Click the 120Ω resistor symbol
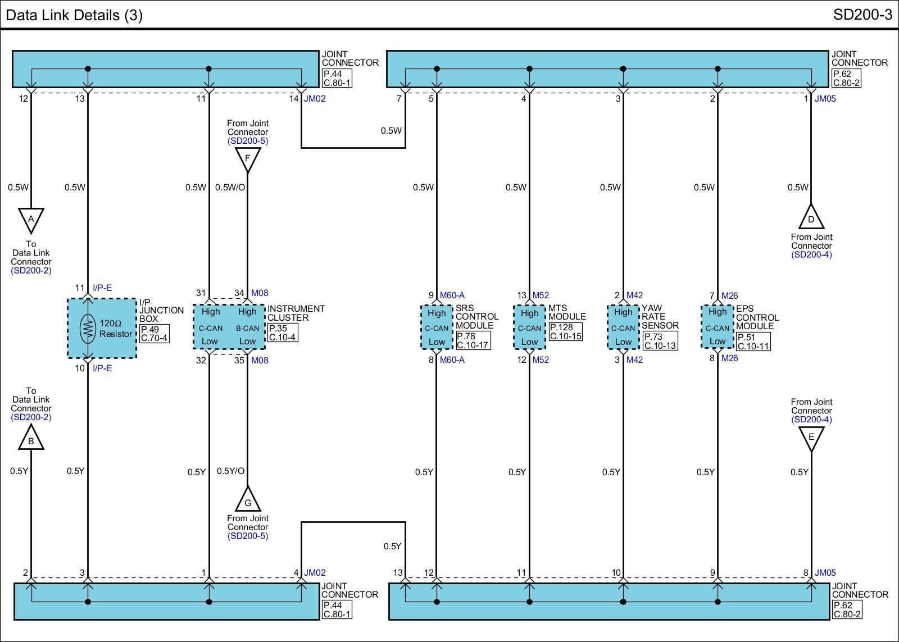 click(x=88, y=329)
